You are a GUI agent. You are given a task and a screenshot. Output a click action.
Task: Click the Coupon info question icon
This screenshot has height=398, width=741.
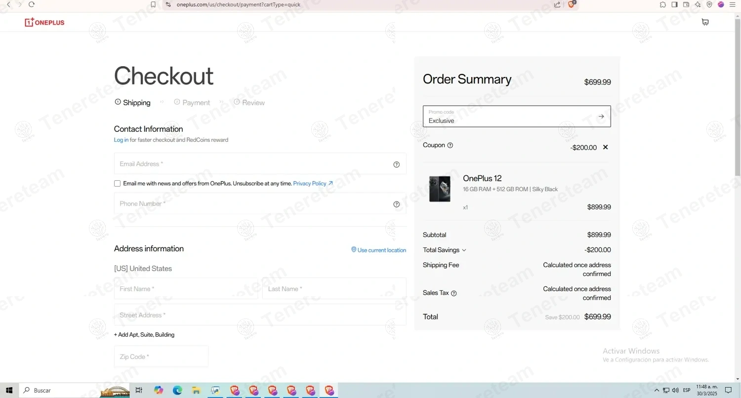click(450, 146)
